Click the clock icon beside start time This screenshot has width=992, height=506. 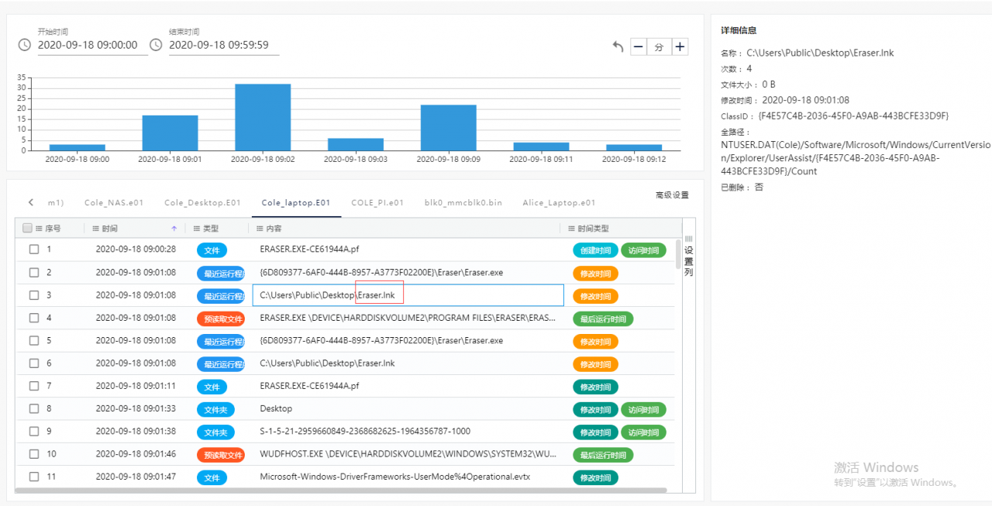pos(25,45)
